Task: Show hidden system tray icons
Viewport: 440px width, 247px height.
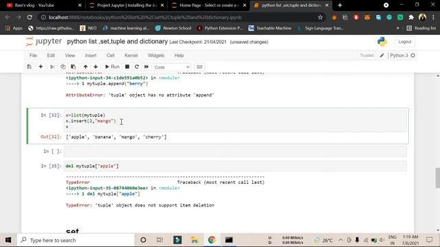Action: tap(340, 240)
